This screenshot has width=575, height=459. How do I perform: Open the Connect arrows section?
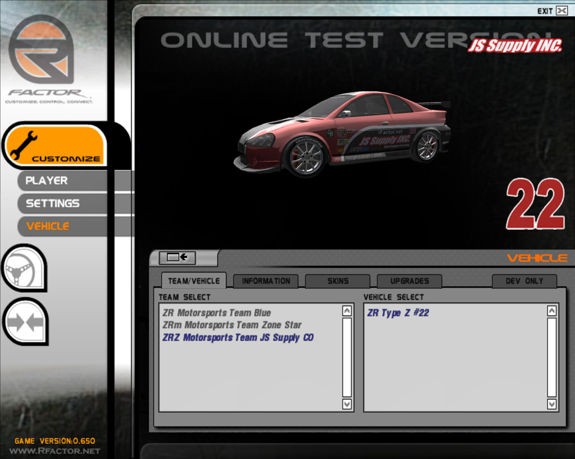pyautogui.click(x=25, y=322)
